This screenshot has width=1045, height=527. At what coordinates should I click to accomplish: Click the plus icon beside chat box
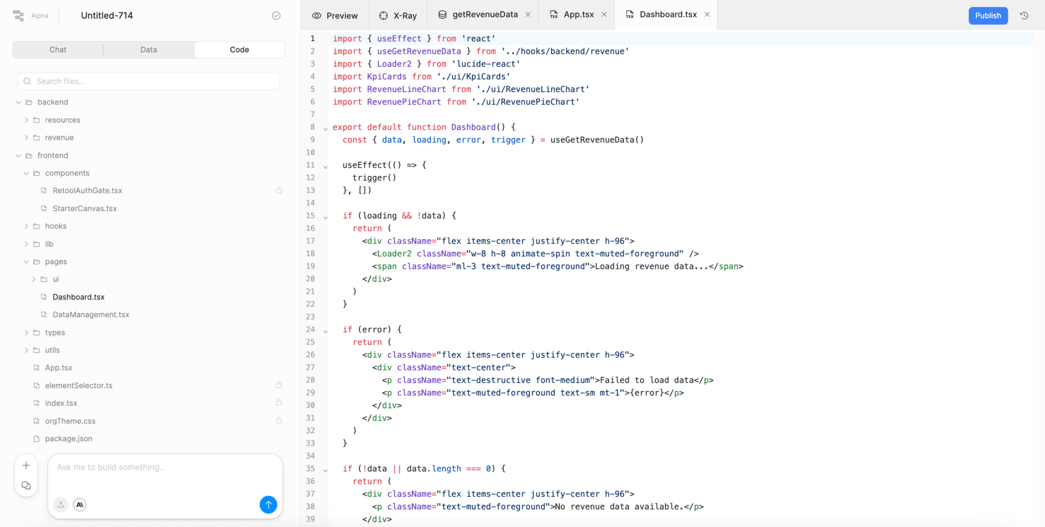(26, 465)
